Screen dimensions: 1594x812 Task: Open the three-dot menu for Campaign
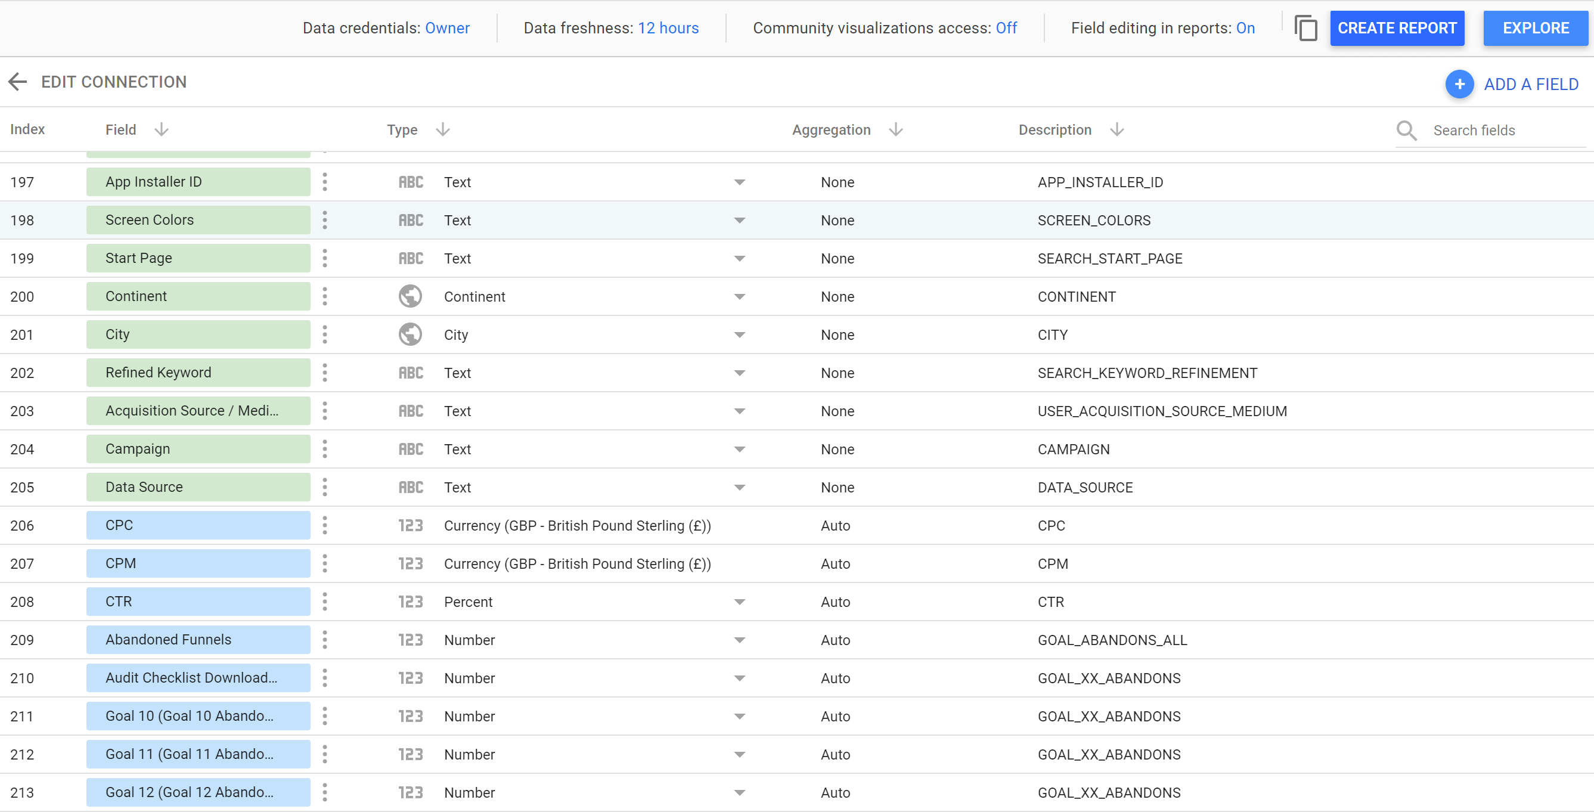(325, 450)
